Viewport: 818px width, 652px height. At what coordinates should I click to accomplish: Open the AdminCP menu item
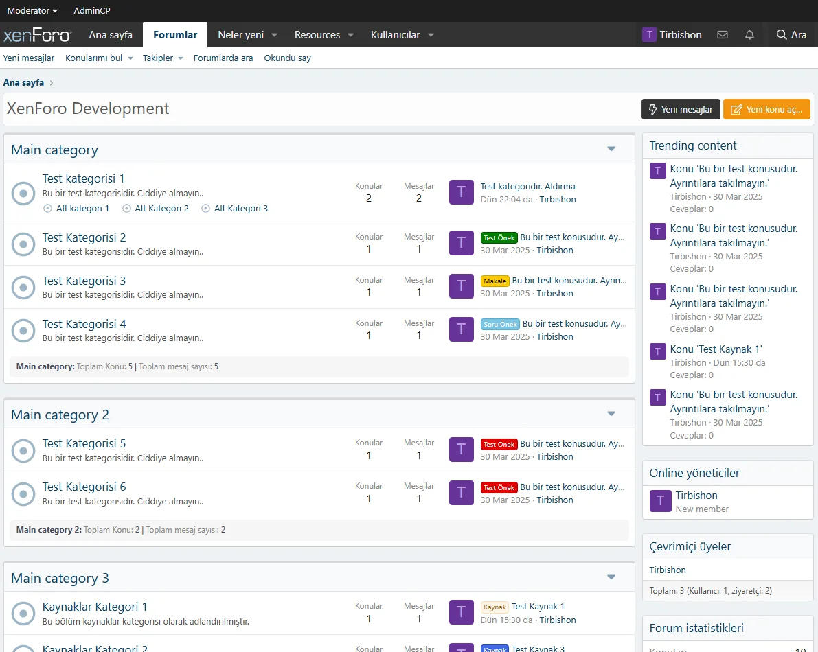pos(91,10)
